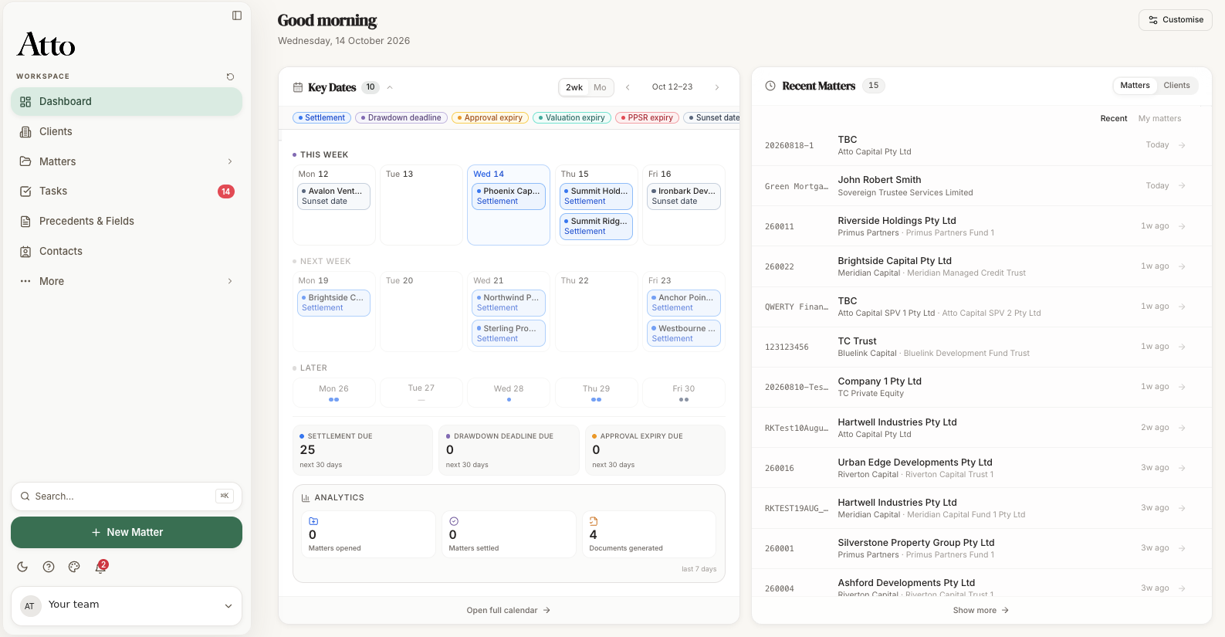Image resolution: width=1225 pixels, height=637 pixels.
Task: Click Show more under Recent Matters
Action: (x=981, y=610)
